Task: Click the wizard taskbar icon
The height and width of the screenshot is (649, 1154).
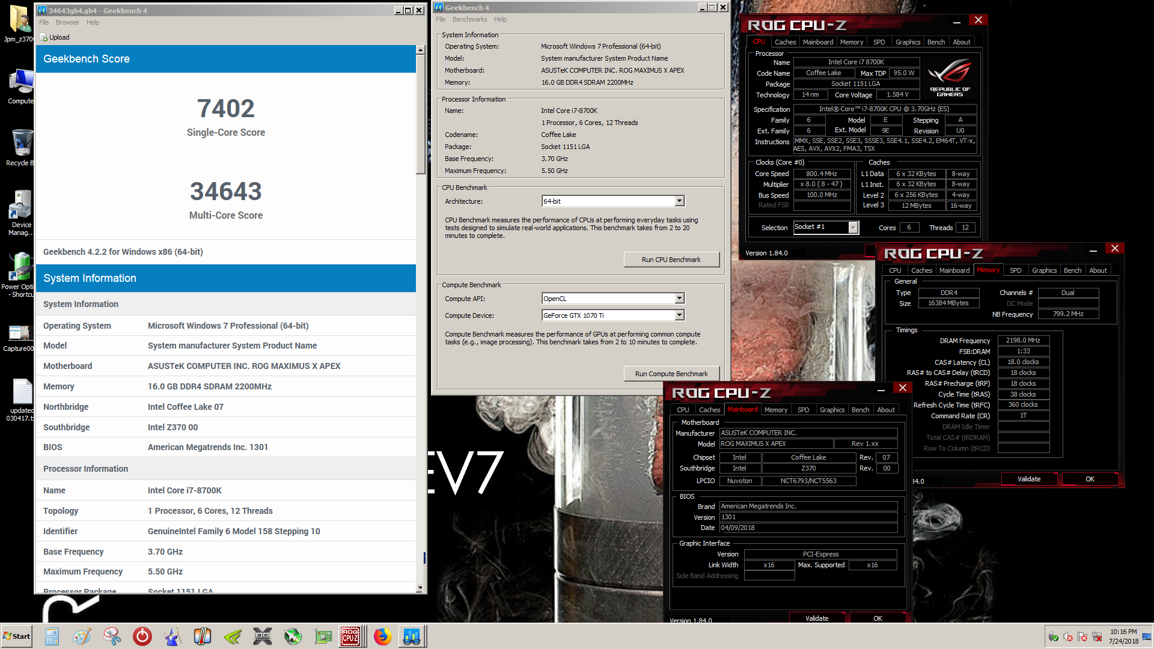Action: point(172,636)
